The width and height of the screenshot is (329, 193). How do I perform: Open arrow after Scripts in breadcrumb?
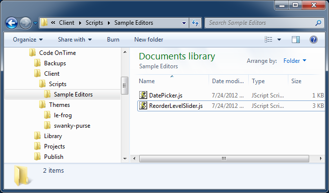coord(109,23)
